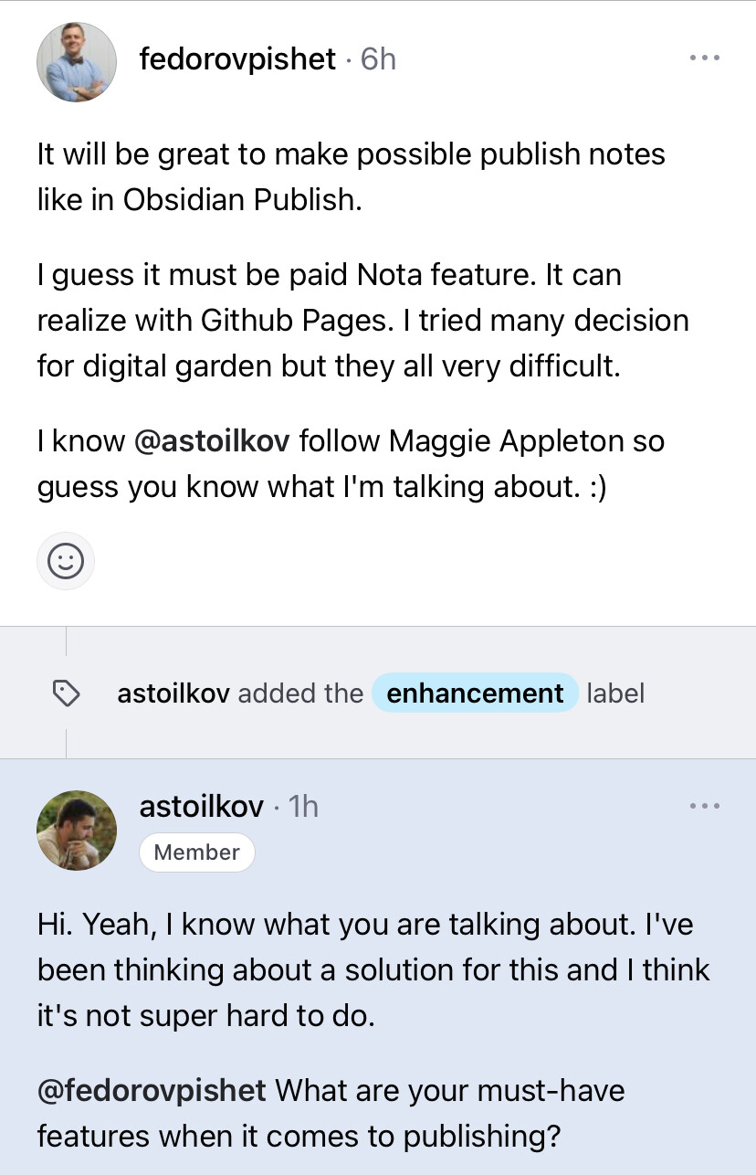The height and width of the screenshot is (1175, 756).
Task: Tap the Member badge
Action: tap(196, 852)
